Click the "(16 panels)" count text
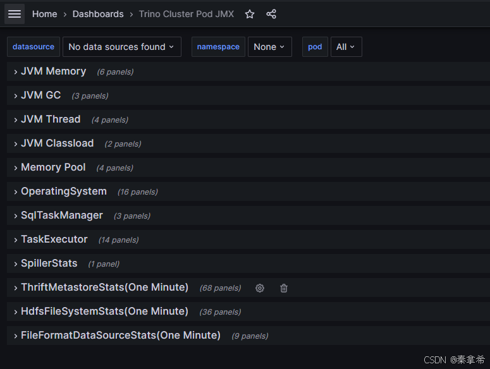The height and width of the screenshot is (369, 490). 138,192
